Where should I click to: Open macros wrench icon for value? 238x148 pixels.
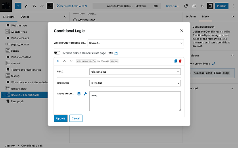click(x=85, y=94)
